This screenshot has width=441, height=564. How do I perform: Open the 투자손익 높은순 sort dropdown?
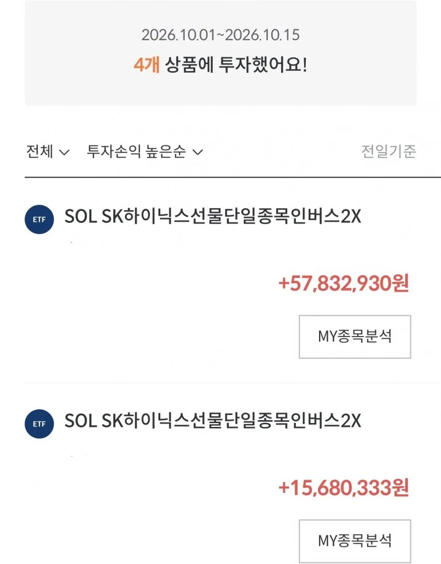[x=145, y=152]
